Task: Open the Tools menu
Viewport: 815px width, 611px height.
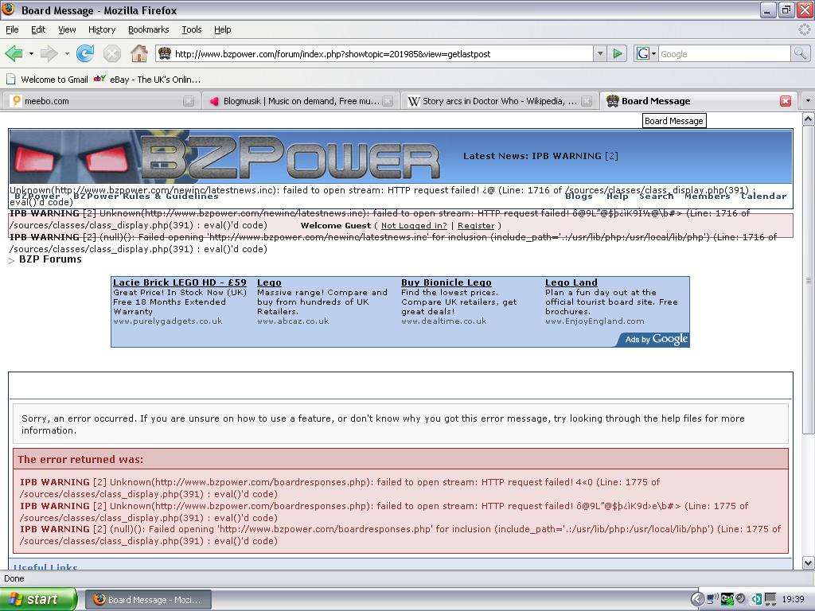Action: point(192,29)
